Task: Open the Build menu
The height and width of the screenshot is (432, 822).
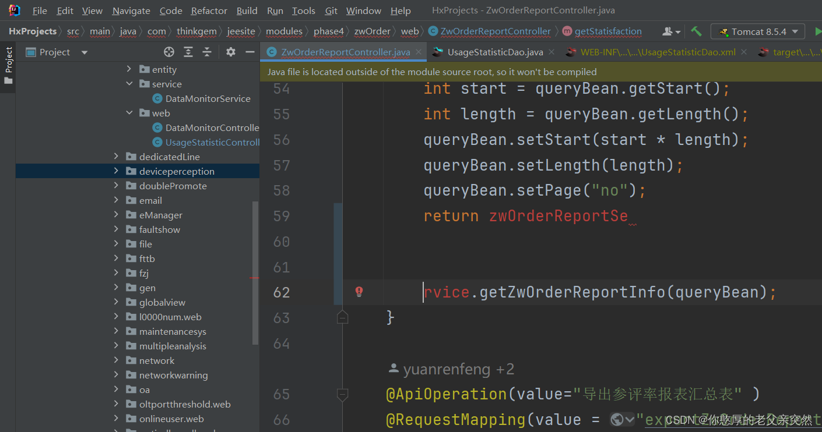Action: [247, 10]
